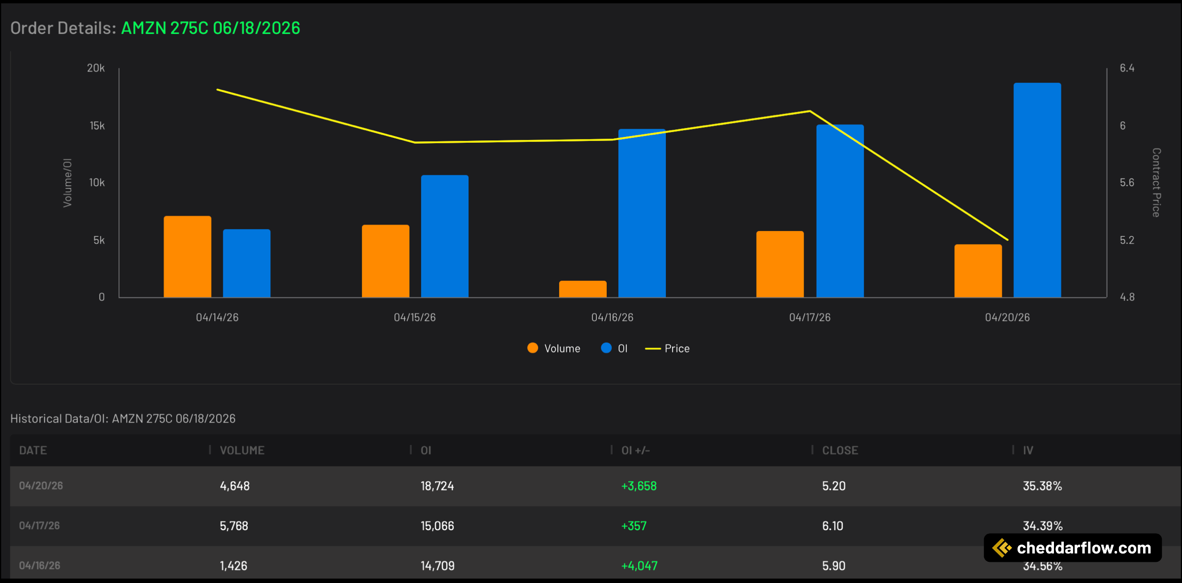Click OI value 18,724

coord(437,486)
